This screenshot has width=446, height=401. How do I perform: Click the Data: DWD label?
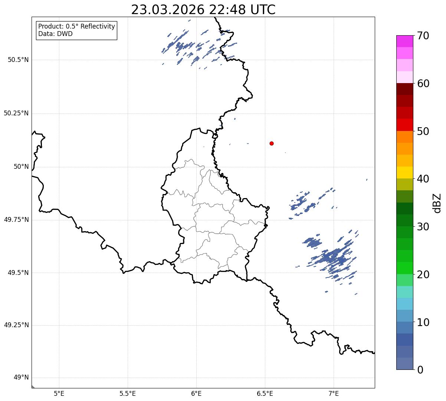tap(55, 34)
